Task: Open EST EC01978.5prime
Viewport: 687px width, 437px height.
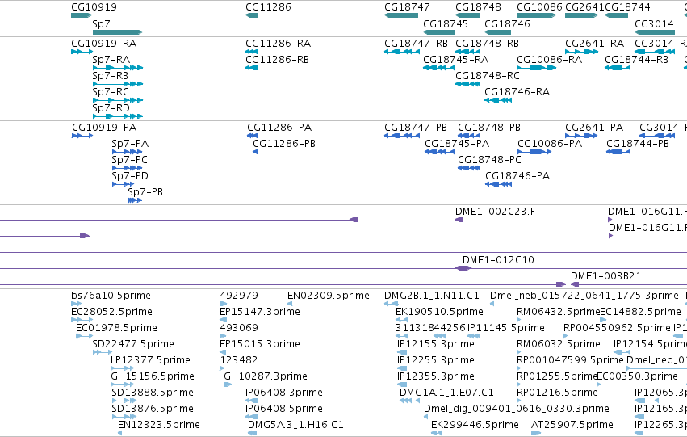Action: tap(116, 328)
